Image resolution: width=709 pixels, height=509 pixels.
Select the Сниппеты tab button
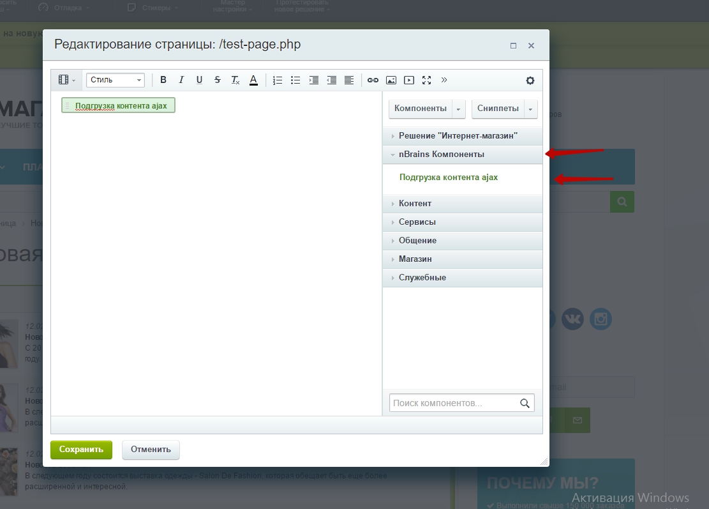[498, 109]
